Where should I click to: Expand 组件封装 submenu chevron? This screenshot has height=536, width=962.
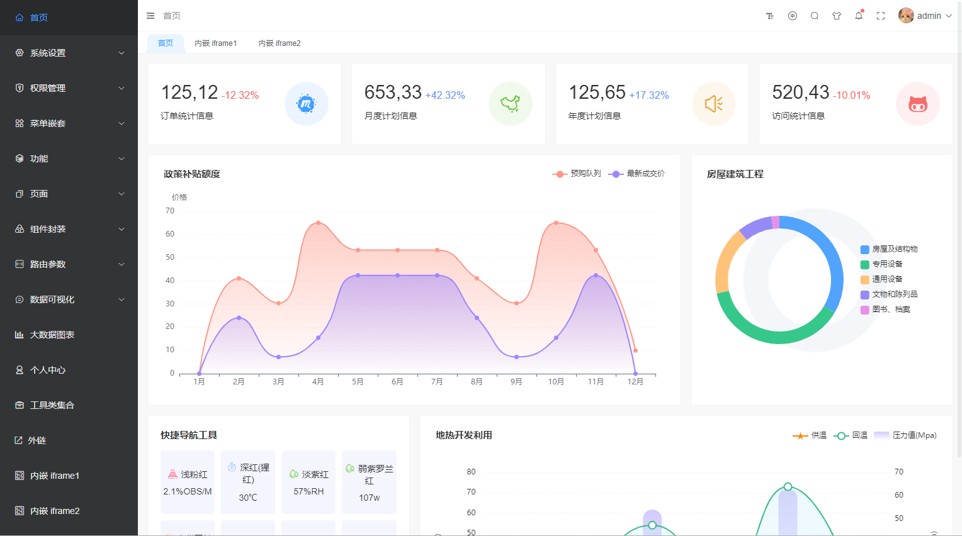(x=122, y=229)
